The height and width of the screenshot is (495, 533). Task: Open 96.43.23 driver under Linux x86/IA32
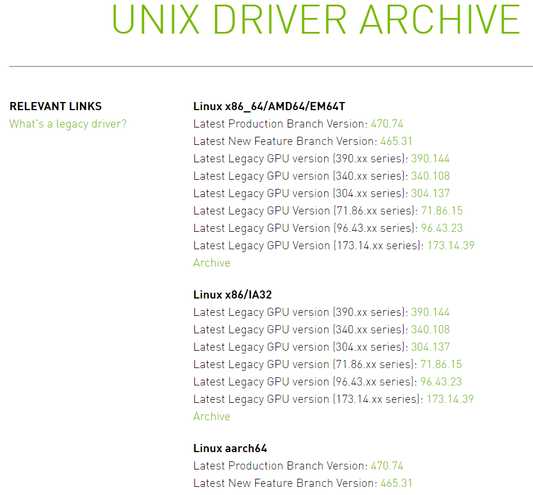point(441,381)
